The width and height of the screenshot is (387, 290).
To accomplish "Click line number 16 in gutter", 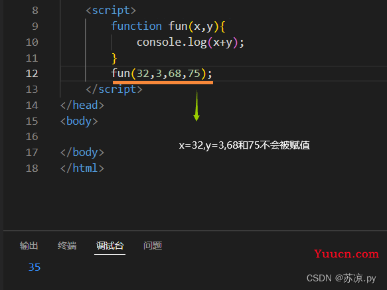I will pos(32,137).
